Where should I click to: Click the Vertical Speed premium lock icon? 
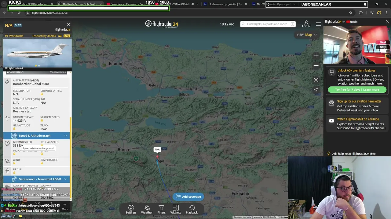[42, 120]
